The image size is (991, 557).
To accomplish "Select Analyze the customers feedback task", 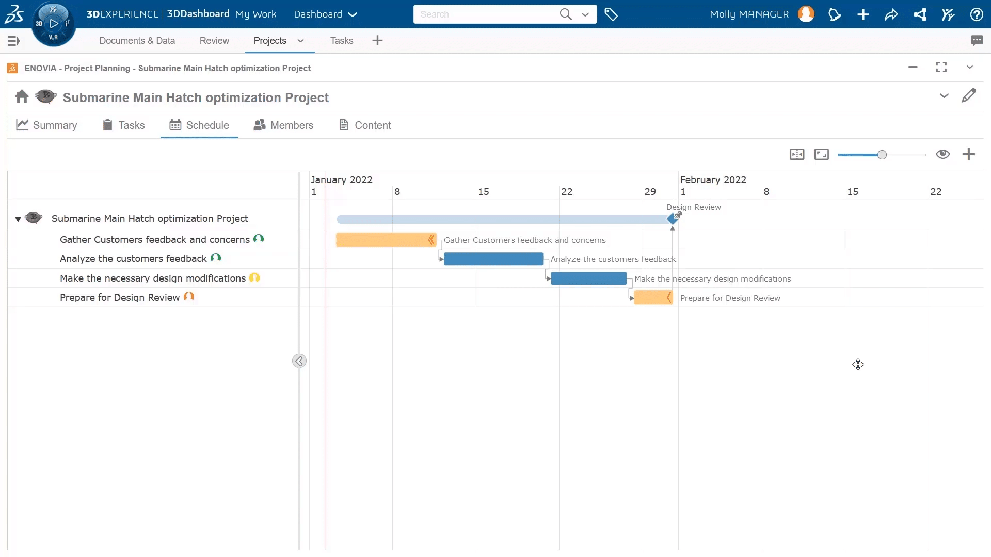I will pyautogui.click(x=133, y=259).
